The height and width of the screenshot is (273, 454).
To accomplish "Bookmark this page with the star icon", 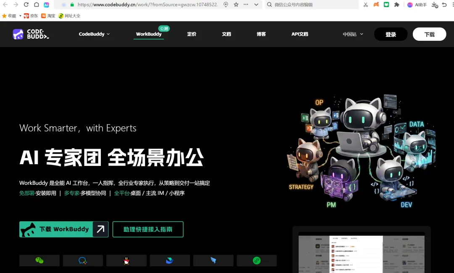I will tap(236, 5).
